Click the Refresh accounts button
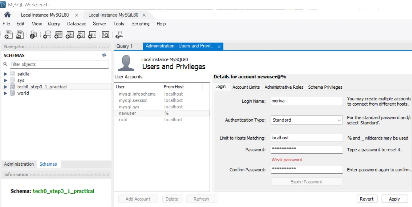The width and height of the screenshot is (412, 207). click(x=201, y=199)
